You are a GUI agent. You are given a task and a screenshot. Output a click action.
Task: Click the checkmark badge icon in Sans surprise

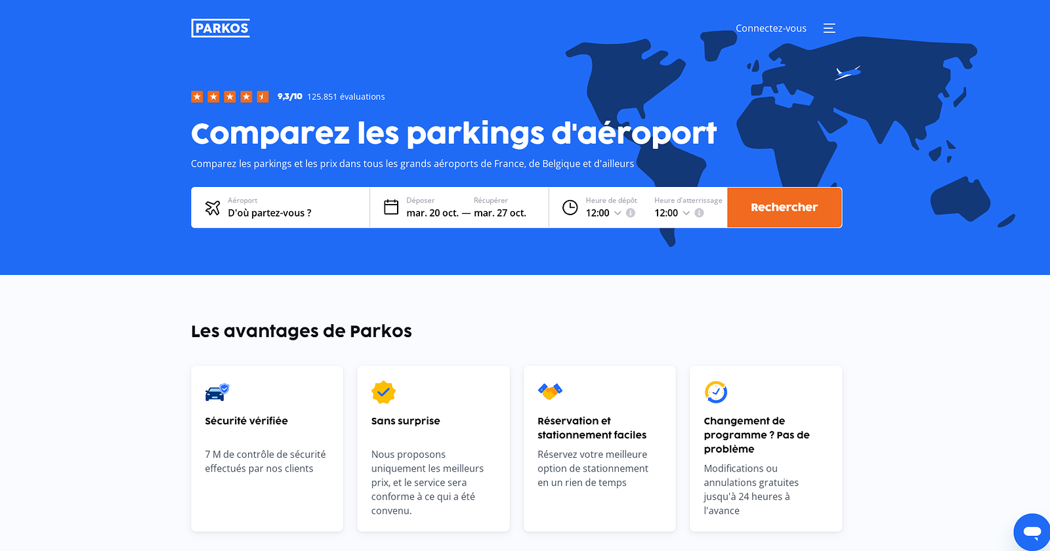coord(383,392)
